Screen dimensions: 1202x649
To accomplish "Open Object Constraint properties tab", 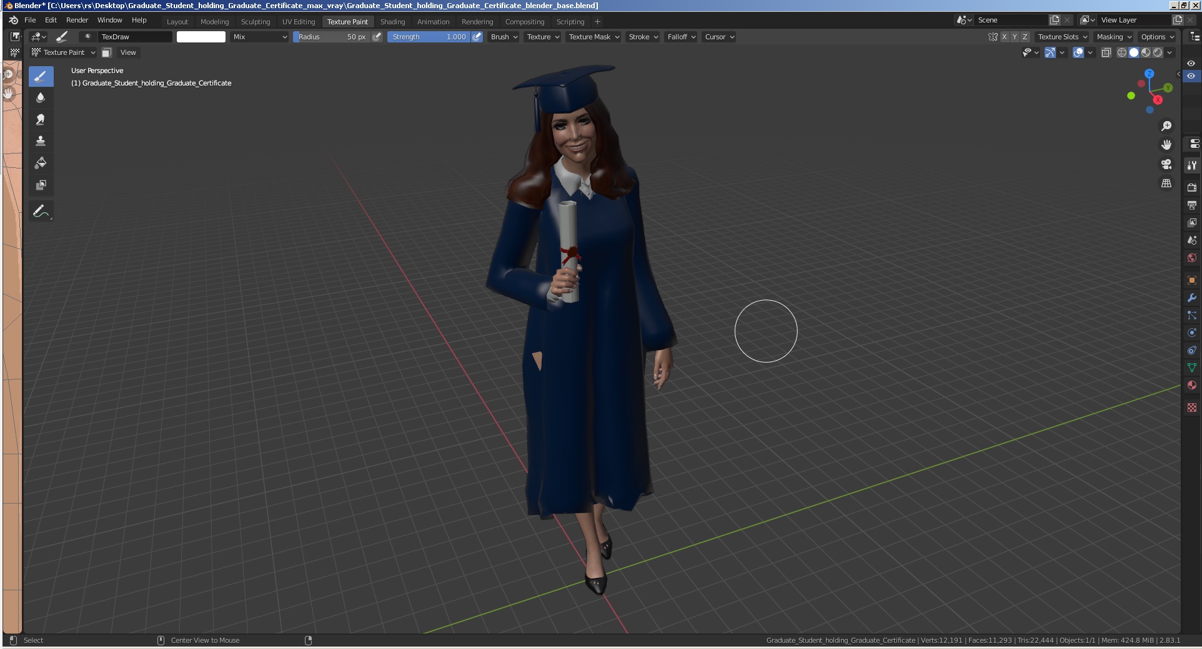I will click(1192, 350).
